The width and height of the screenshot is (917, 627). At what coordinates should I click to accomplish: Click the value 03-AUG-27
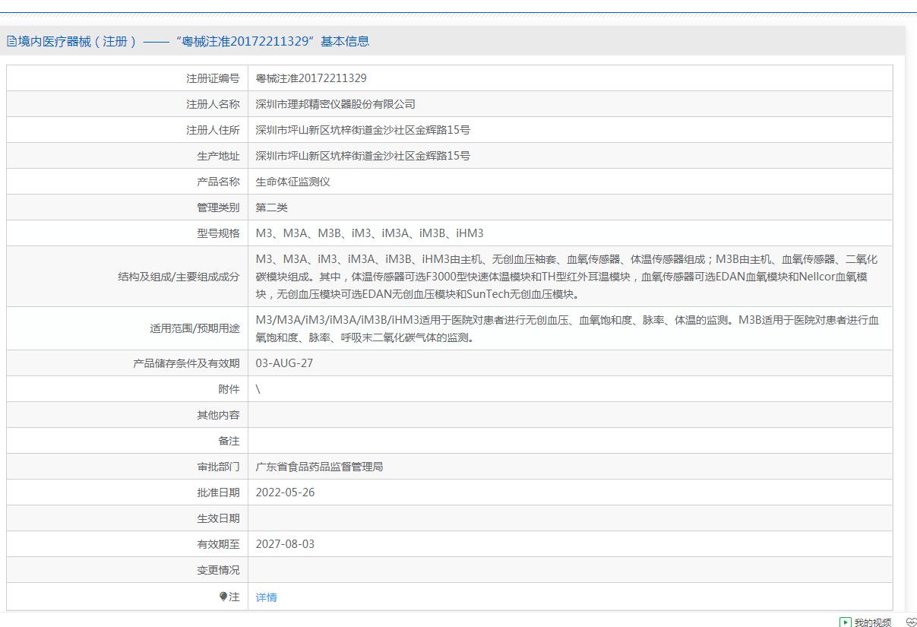point(284,363)
